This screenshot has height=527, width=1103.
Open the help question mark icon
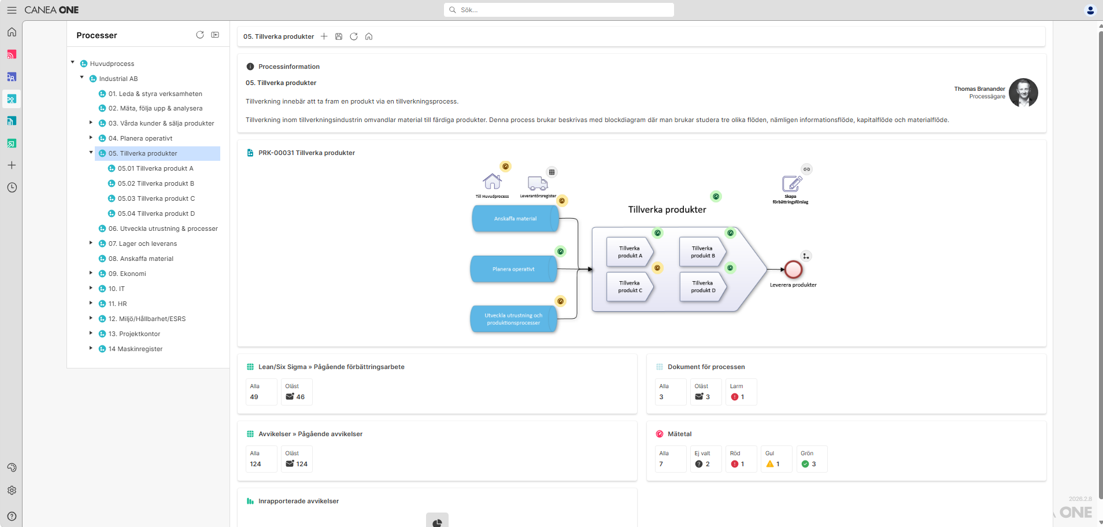12,516
